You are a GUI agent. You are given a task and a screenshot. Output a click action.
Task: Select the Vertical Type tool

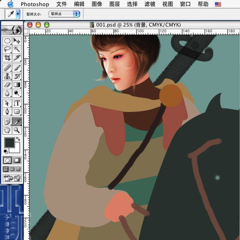[17, 103]
